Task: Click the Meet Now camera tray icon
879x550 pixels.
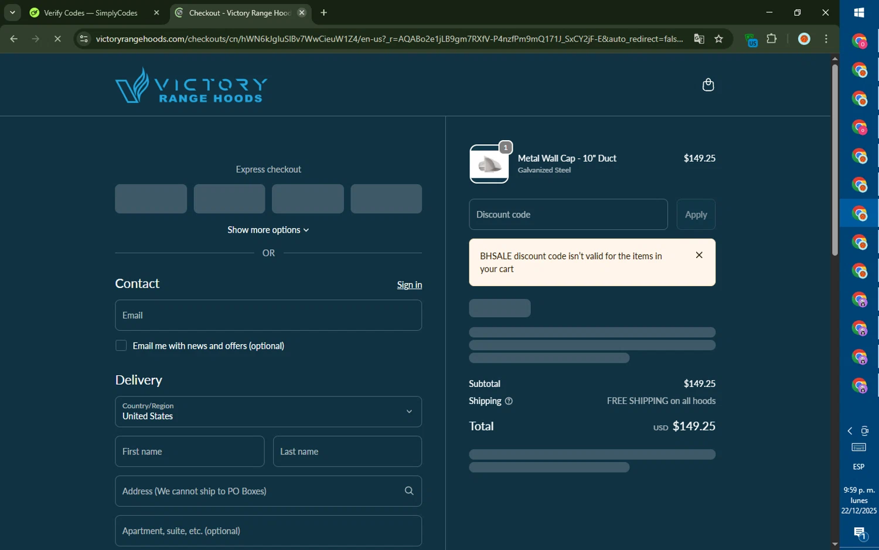Action: click(x=865, y=431)
